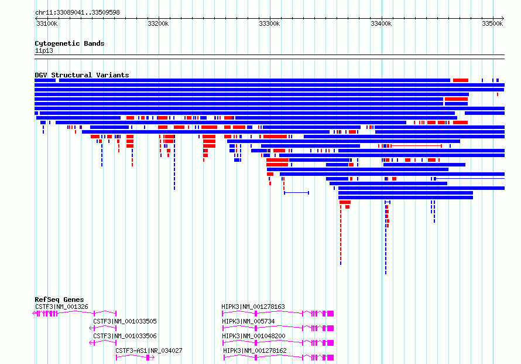Click the 33100k ruler tick label

point(47,23)
